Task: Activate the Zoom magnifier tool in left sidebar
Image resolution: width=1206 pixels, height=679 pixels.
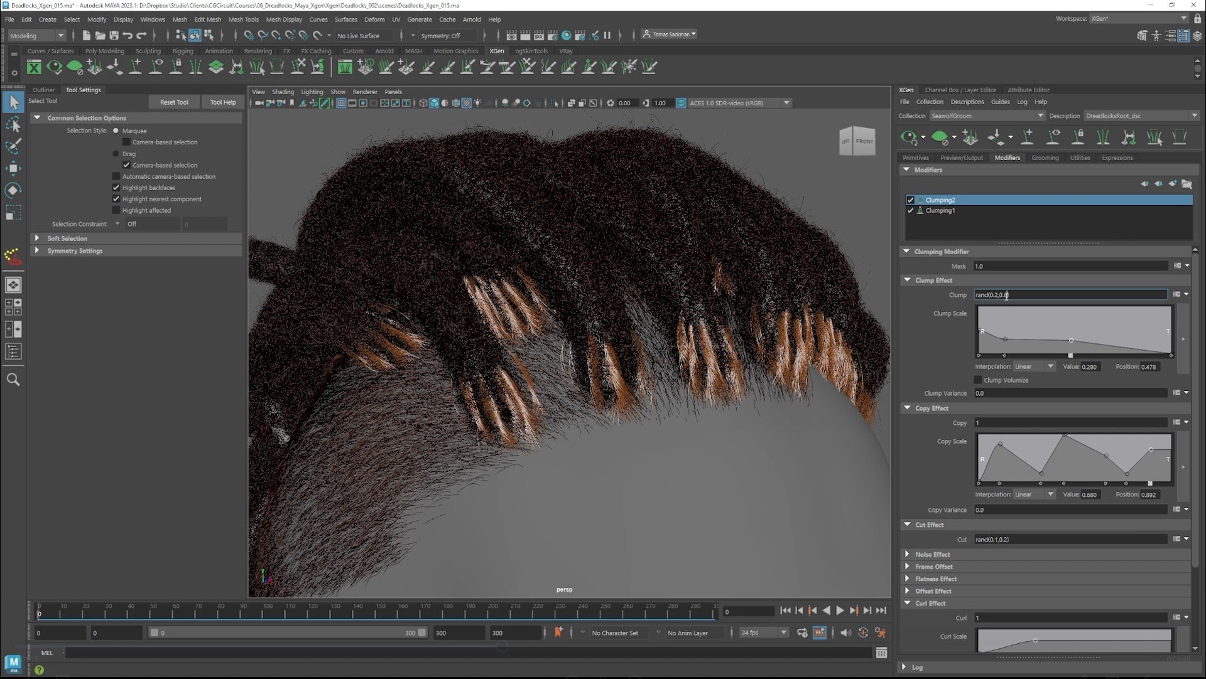Action: [x=14, y=379]
